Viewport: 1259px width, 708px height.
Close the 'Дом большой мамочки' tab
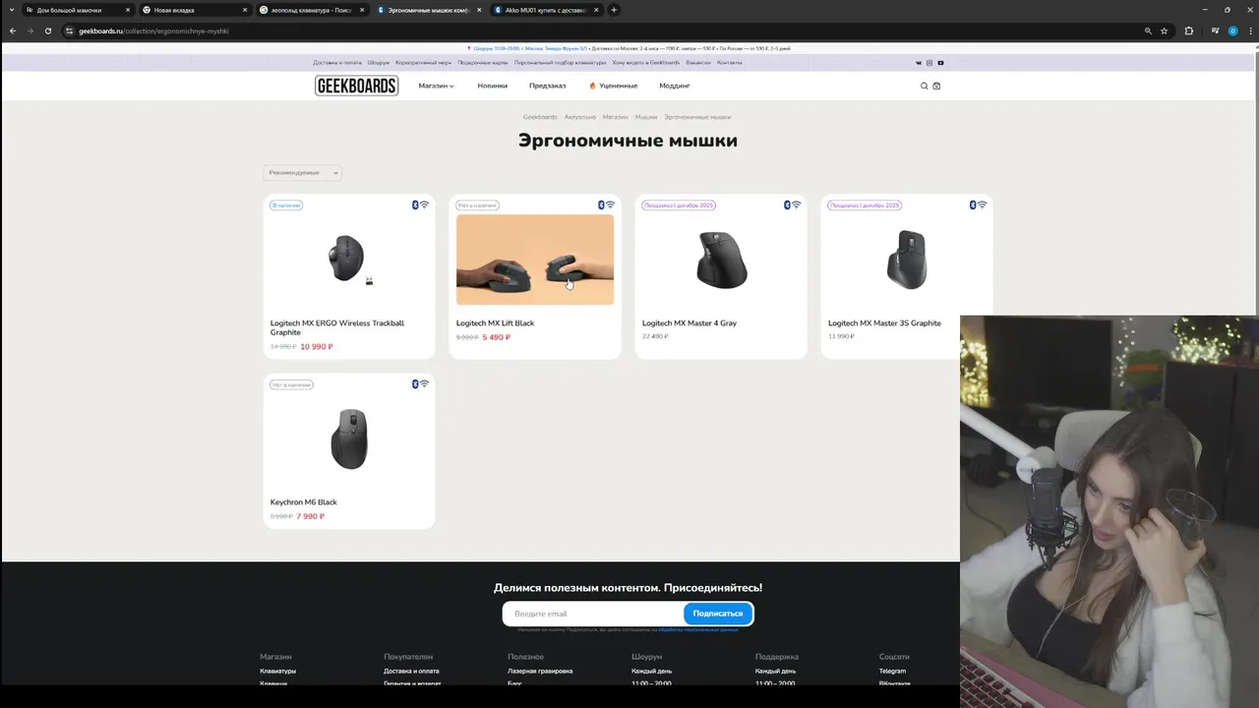point(128,10)
